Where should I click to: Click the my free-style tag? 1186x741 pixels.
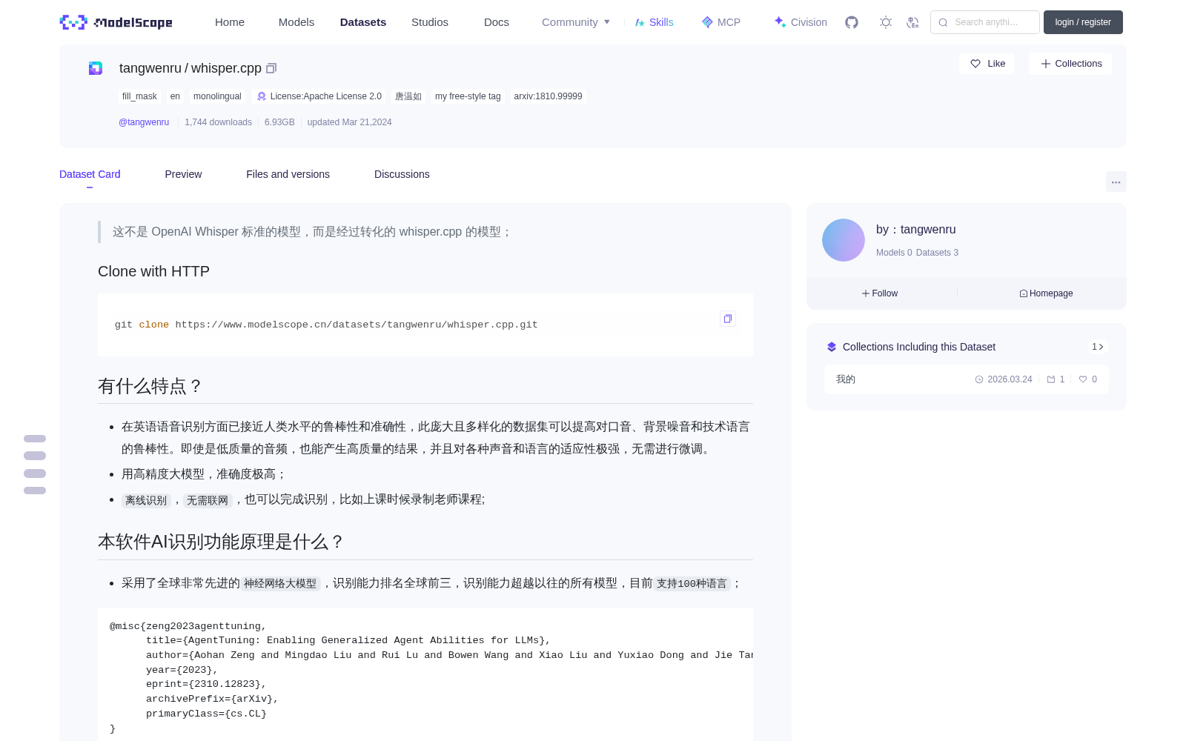(468, 96)
